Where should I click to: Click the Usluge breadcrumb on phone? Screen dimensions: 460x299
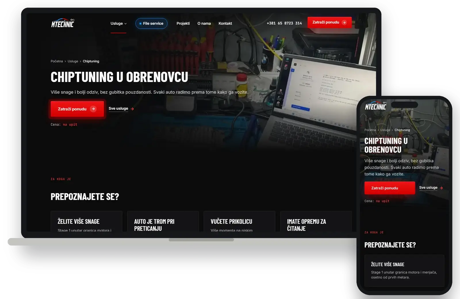click(385, 130)
